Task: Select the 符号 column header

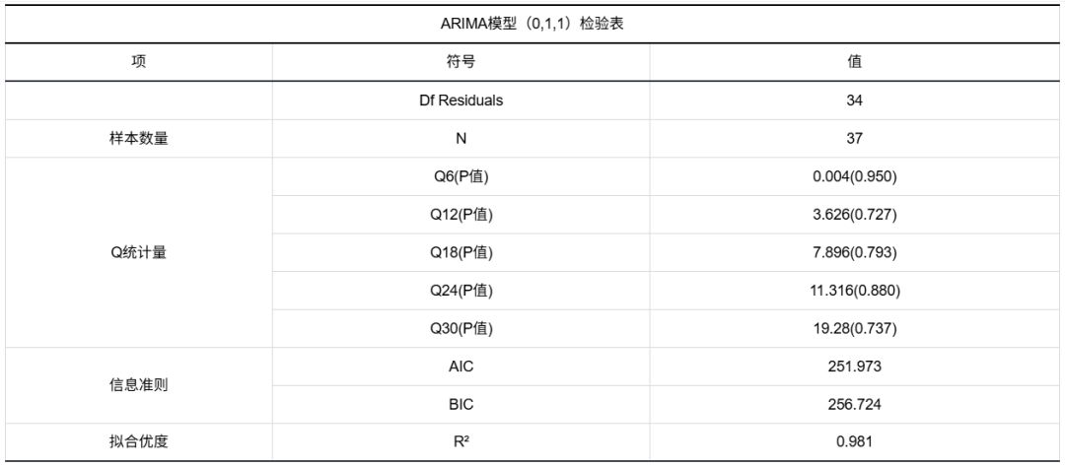Action: pos(461,61)
